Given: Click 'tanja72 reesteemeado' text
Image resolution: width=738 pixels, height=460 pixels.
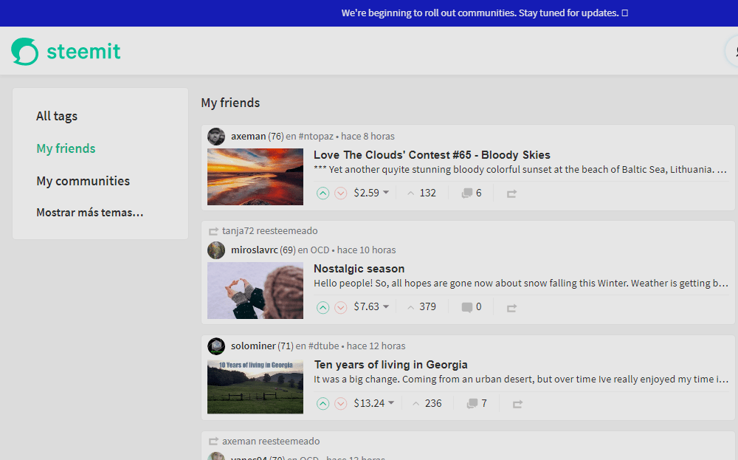Looking at the screenshot, I should click(269, 231).
